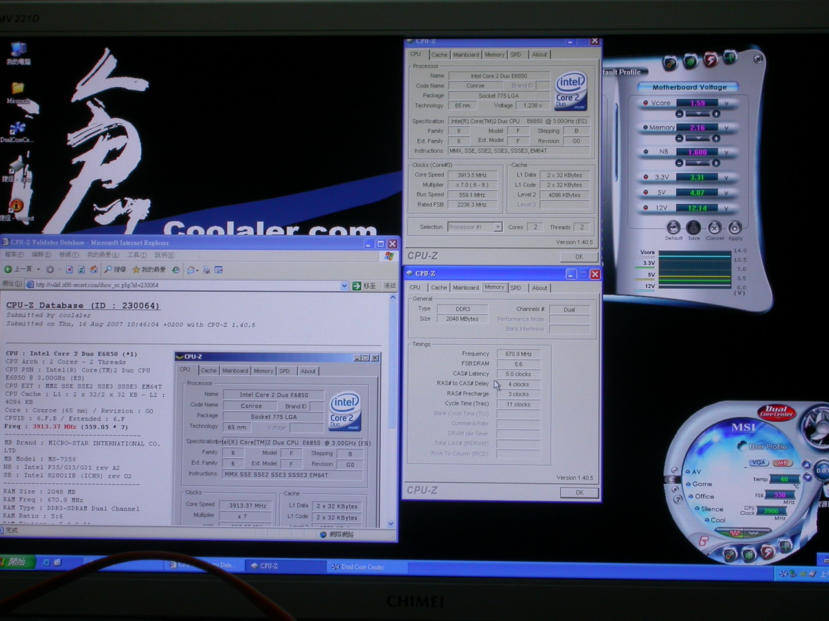Open 我的最愛 favorites star toolbar button
Viewport: 829px width, 621px height.
tap(149, 269)
